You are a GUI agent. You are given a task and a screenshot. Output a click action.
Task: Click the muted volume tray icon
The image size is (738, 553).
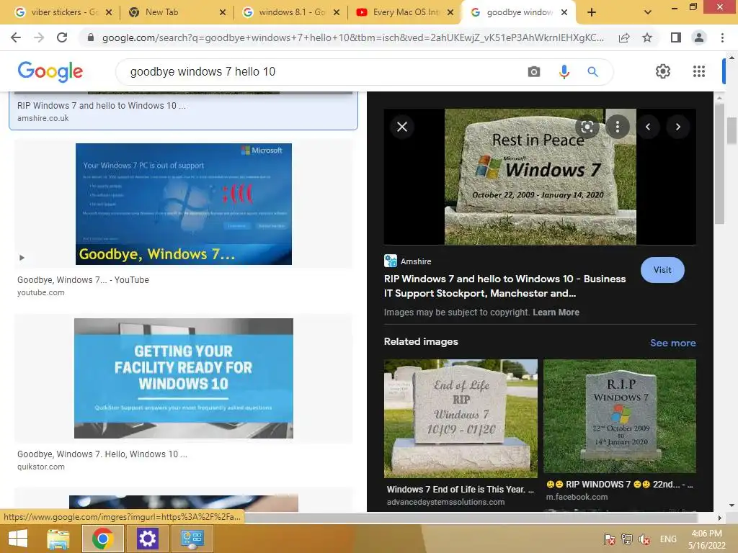point(644,539)
